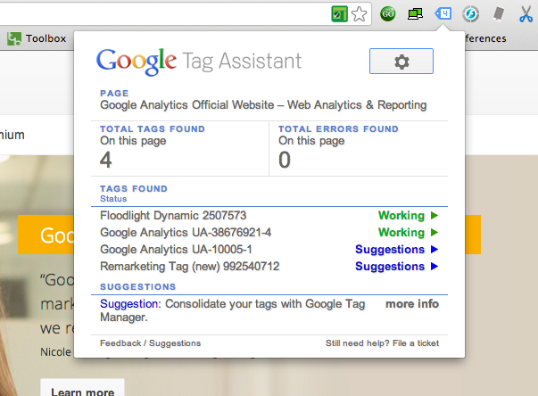Open the blue circular lightning extension
Image resolution: width=538 pixels, height=396 pixels.
(x=470, y=14)
